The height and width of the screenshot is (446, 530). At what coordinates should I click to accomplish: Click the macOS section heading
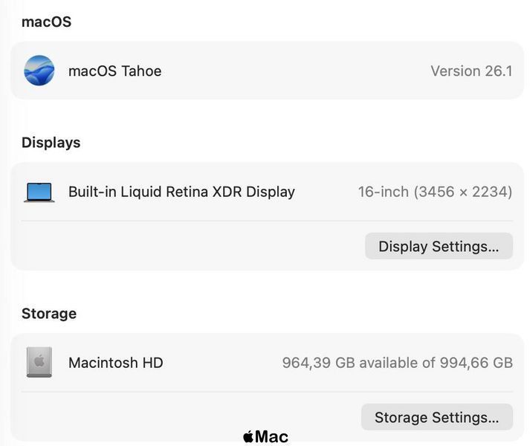point(46,22)
